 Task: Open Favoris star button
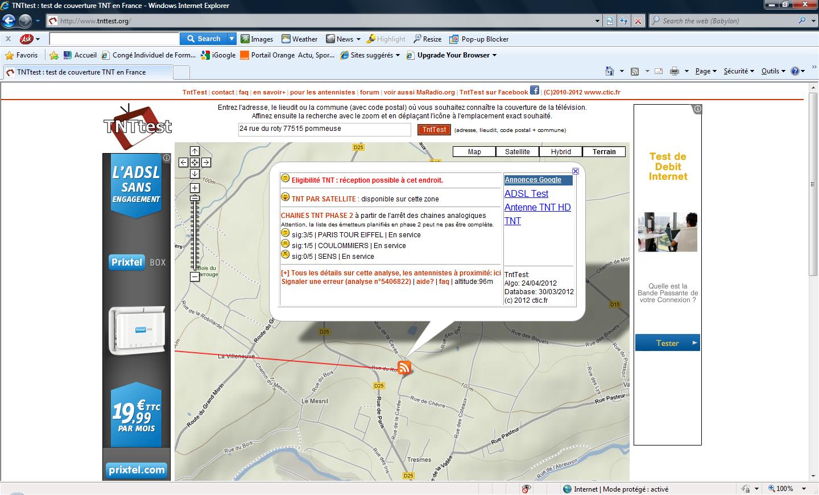pyautogui.click(x=21, y=55)
